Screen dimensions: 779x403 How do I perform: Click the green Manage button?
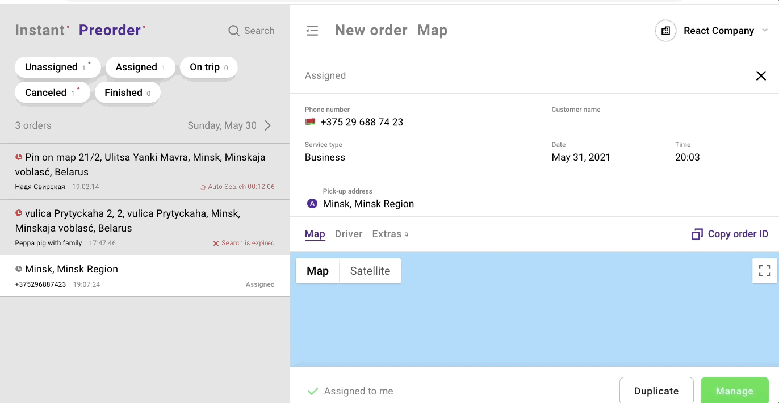734,391
